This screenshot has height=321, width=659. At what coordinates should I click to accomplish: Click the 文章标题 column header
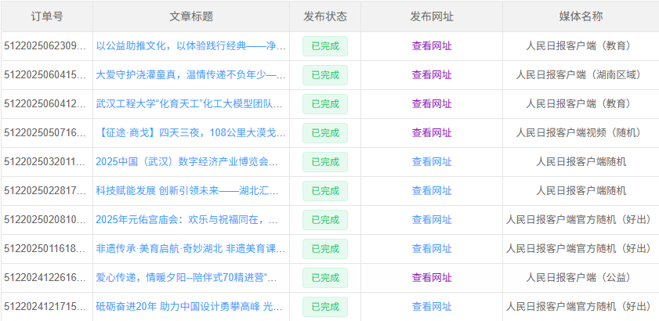click(191, 16)
